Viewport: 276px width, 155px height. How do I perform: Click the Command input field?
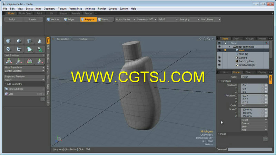(x=250, y=149)
